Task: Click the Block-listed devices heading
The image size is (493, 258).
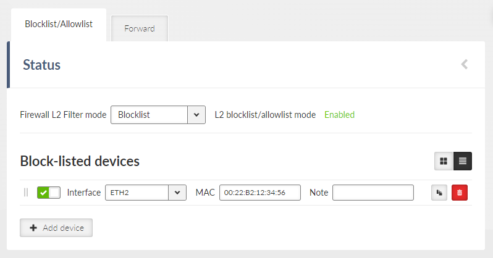Action: click(80, 161)
